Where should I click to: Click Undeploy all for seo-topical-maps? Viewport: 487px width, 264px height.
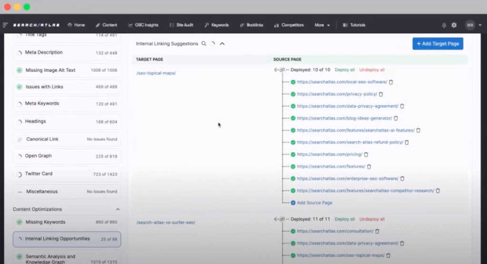coord(372,70)
